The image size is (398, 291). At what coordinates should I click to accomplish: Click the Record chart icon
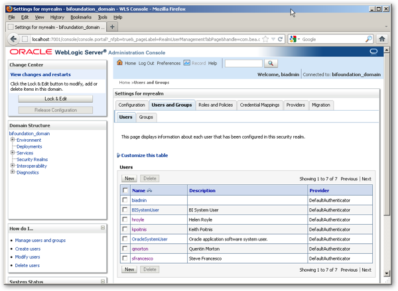[187, 63]
